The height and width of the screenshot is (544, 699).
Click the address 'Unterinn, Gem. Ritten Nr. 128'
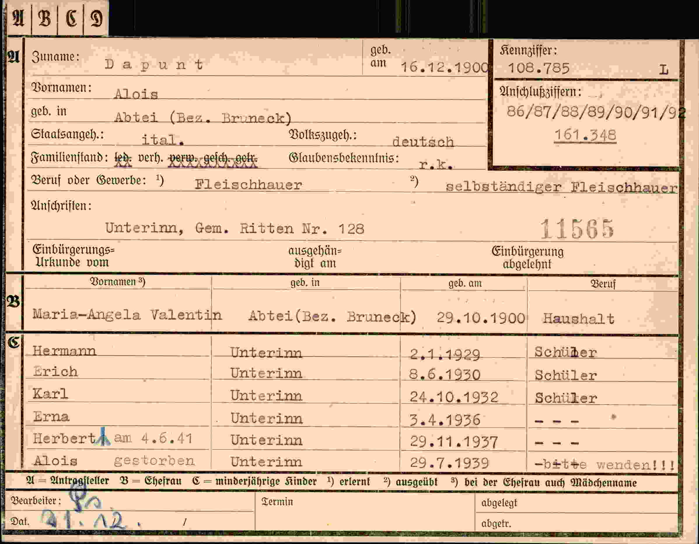(235, 229)
